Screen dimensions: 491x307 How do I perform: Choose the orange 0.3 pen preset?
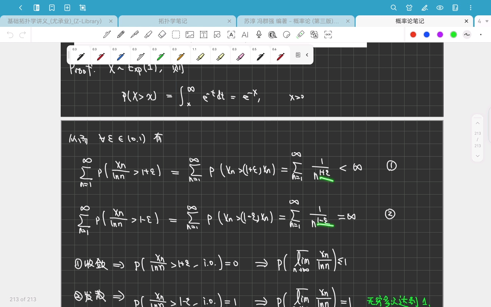(181, 55)
